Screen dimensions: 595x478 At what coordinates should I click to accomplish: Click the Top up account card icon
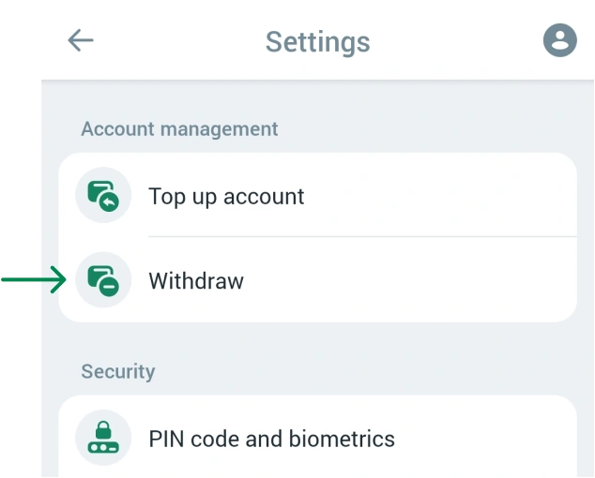pyautogui.click(x=102, y=197)
